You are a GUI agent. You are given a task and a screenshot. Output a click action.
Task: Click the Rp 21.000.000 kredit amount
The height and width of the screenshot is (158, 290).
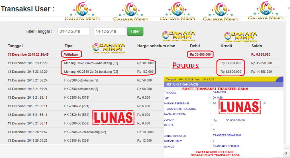pyautogui.click(x=230, y=63)
